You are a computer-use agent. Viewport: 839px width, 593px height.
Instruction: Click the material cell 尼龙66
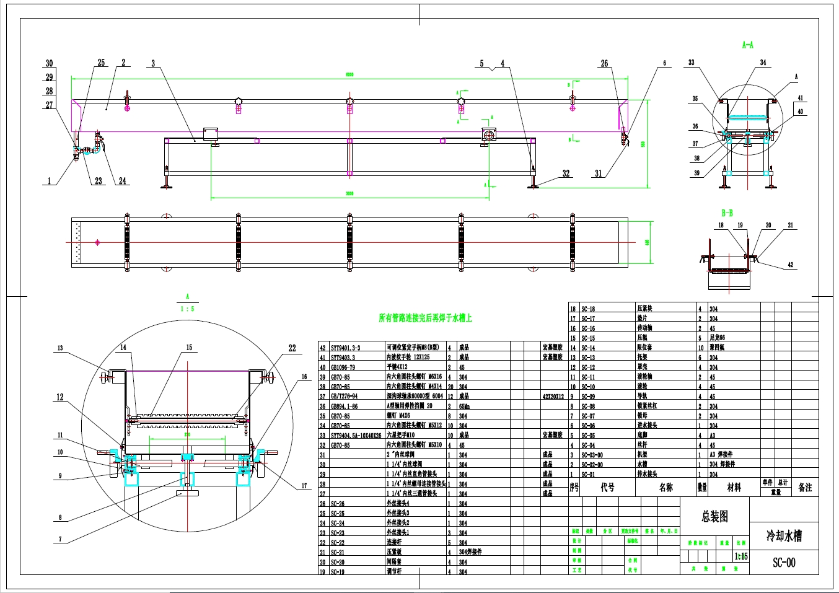[718, 338]
